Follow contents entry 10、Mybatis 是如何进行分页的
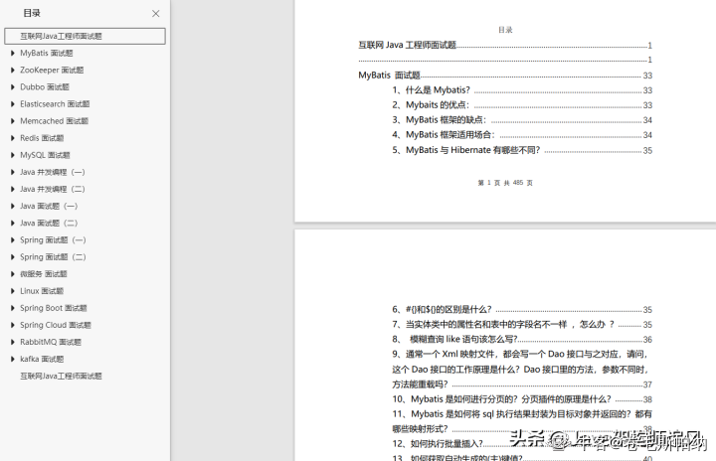The image size is (716, 461). point(522,399)
